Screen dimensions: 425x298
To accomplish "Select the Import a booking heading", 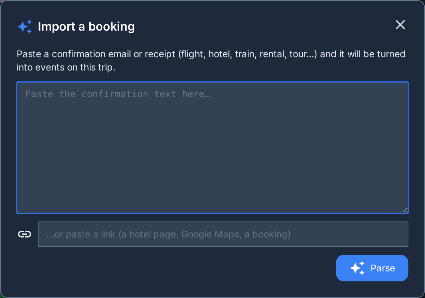I will click(86, 27).
